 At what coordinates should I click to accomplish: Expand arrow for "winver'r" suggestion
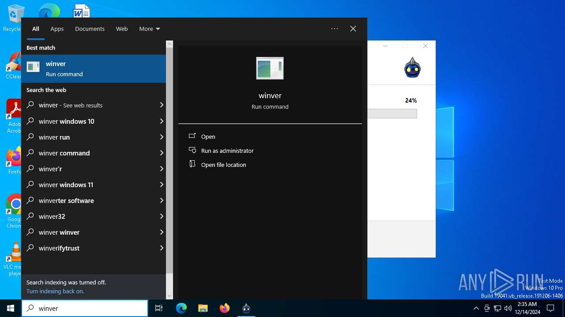click(x=162, y=169)
